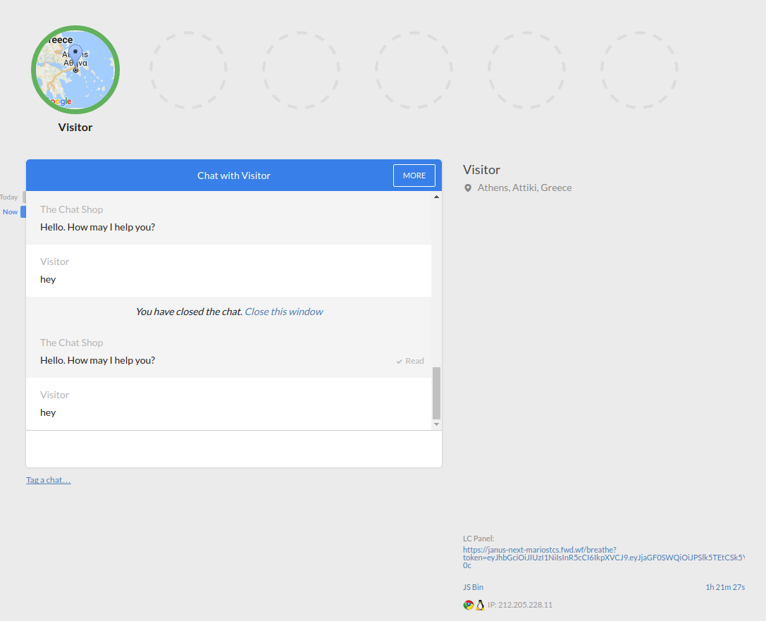This screenshot has height=621, width=766.
Task: Select the Visitor map avatar thumbnail
Action: pyautogui.click(x=75, y=69)
